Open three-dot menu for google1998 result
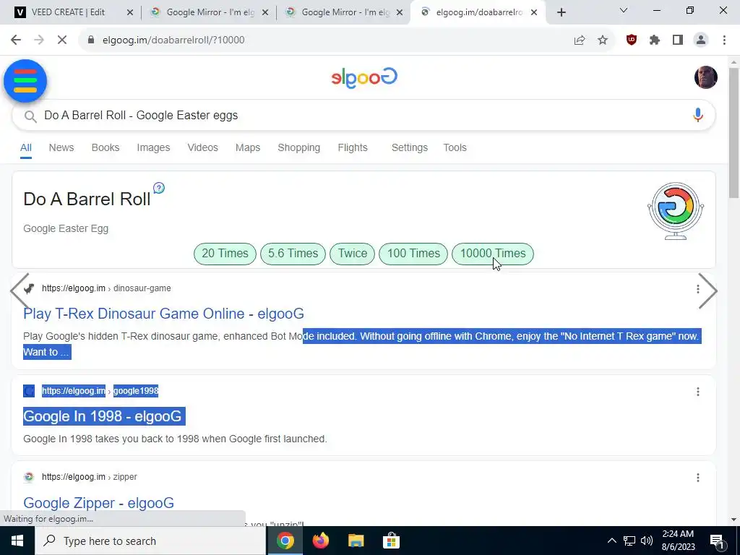Viewport: 740px width, 555px height. [x=697, y=392]
